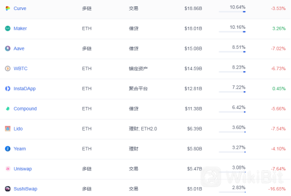Click the InstaDApp blue logo icon
Screen dimensions: 291x196
coord(7,89)
